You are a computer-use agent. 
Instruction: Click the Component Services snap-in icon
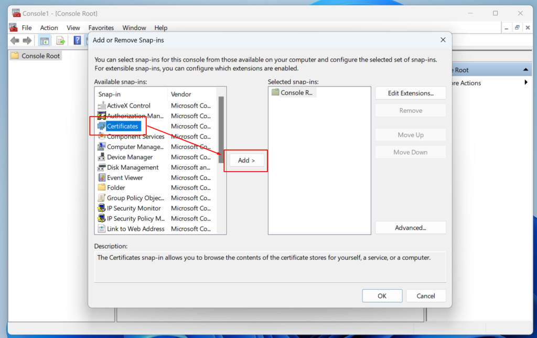coord(101,136)
